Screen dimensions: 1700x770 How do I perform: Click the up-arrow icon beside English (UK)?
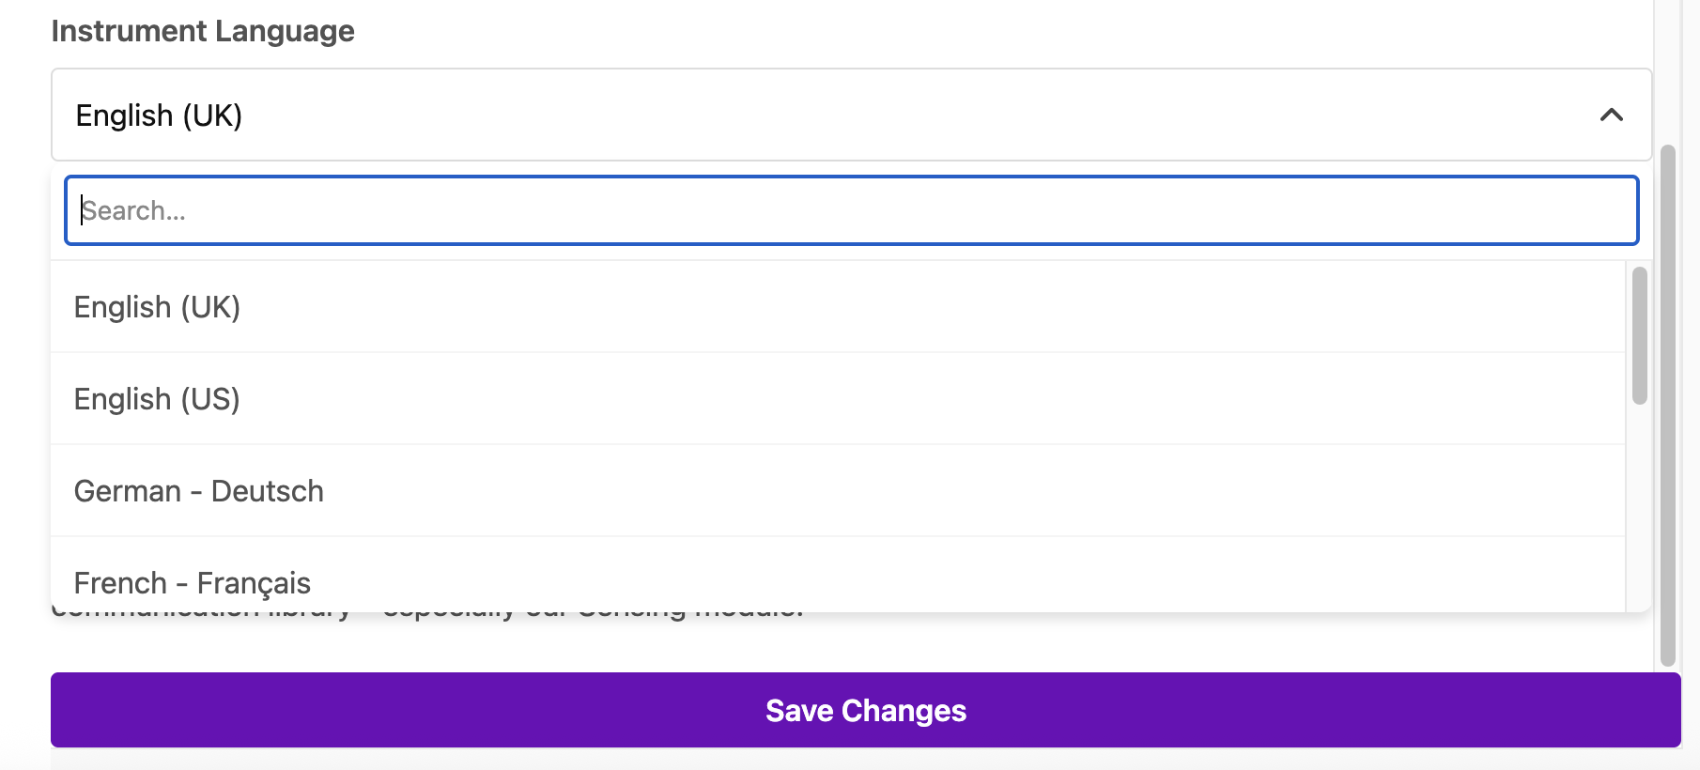(1611, 115)
